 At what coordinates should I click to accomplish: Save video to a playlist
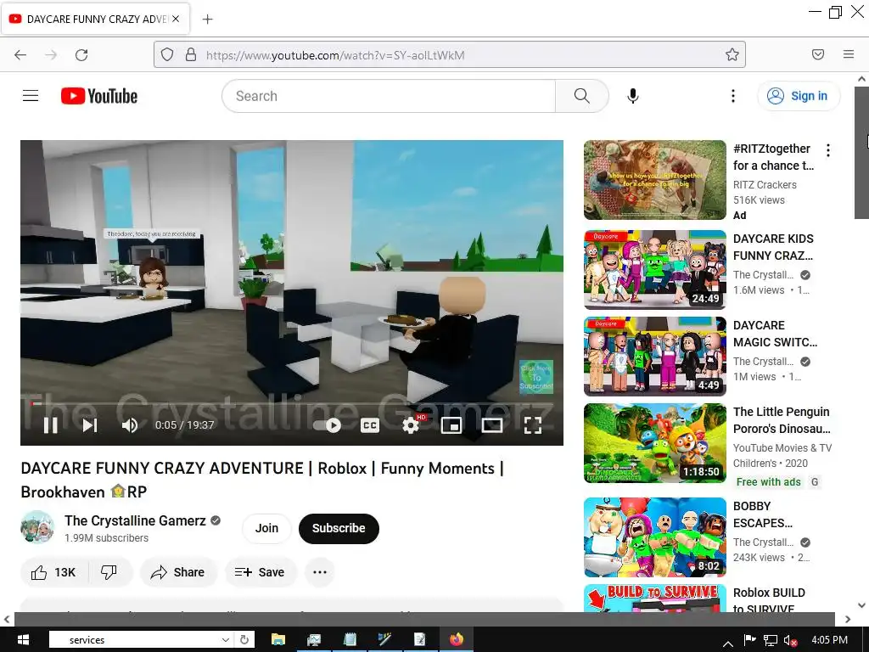[x=261, y=572]
